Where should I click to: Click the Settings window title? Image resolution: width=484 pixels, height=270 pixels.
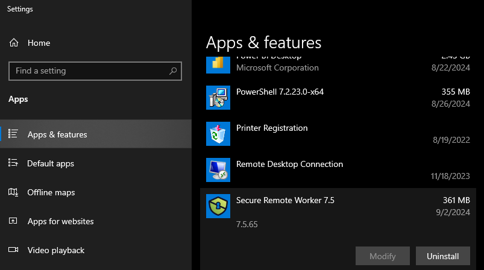20,9
